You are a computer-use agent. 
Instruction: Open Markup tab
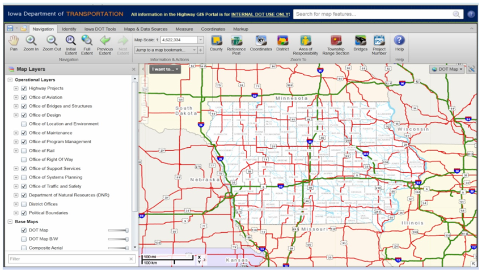click(240, 29)
